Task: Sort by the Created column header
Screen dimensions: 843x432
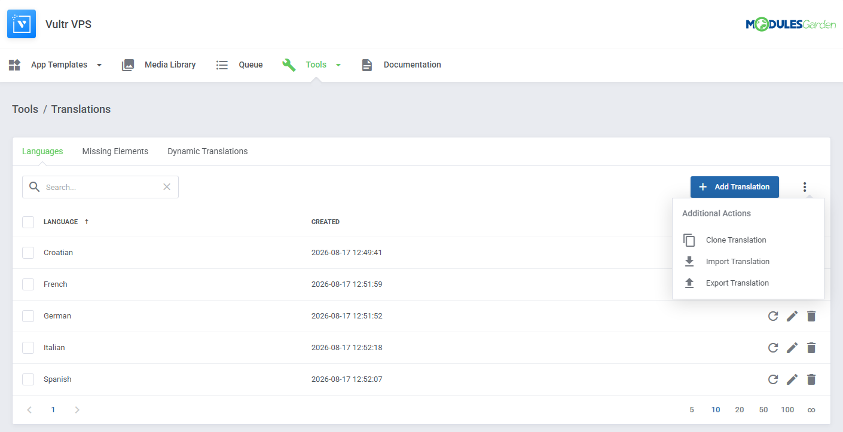Action: 325,222
